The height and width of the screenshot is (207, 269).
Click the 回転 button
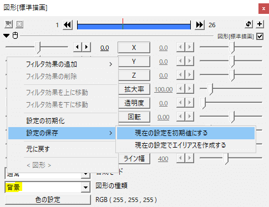[134, 117]
